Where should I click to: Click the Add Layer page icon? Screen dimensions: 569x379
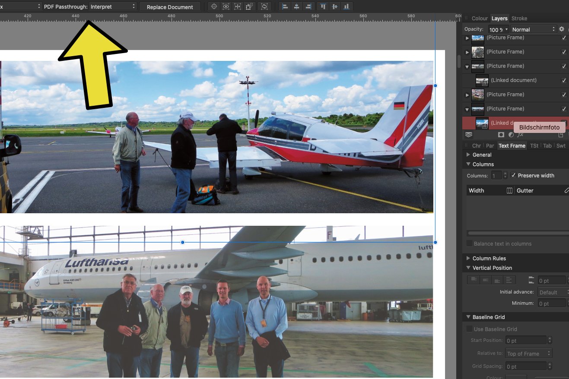click(x=561, y=135)
